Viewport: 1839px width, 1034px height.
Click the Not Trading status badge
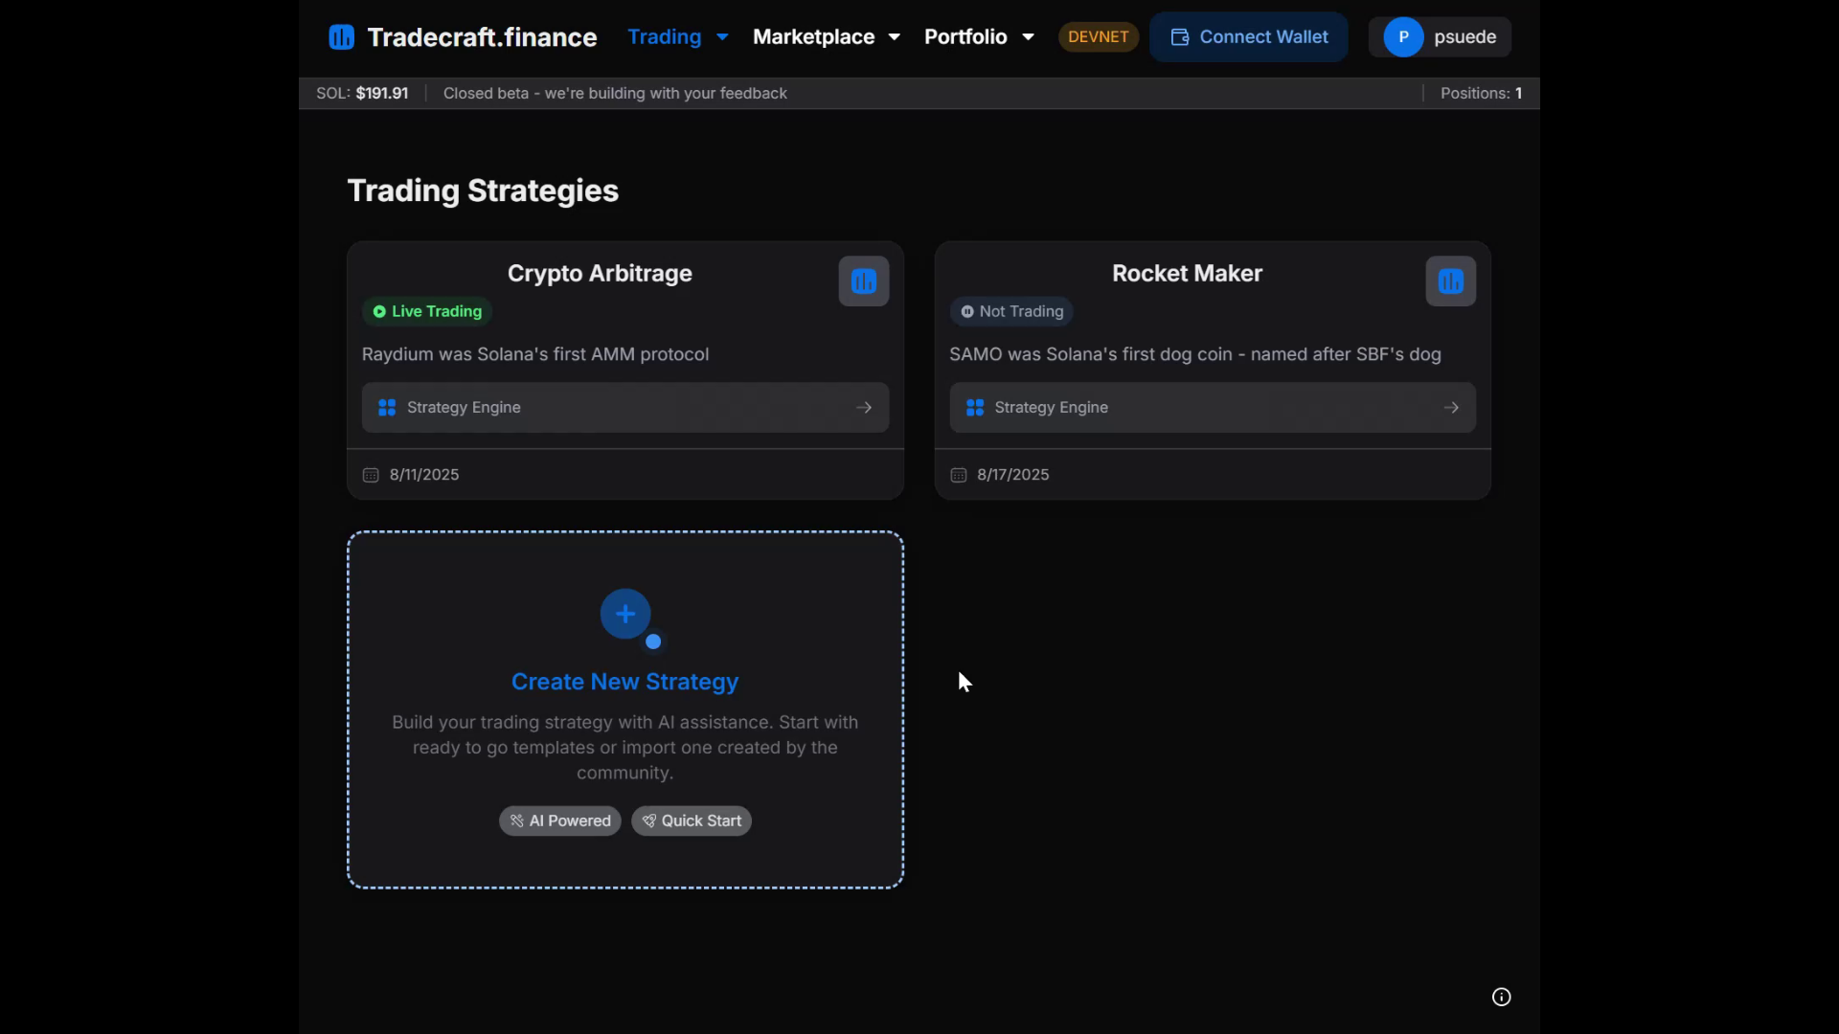[x=1011, y=311]
